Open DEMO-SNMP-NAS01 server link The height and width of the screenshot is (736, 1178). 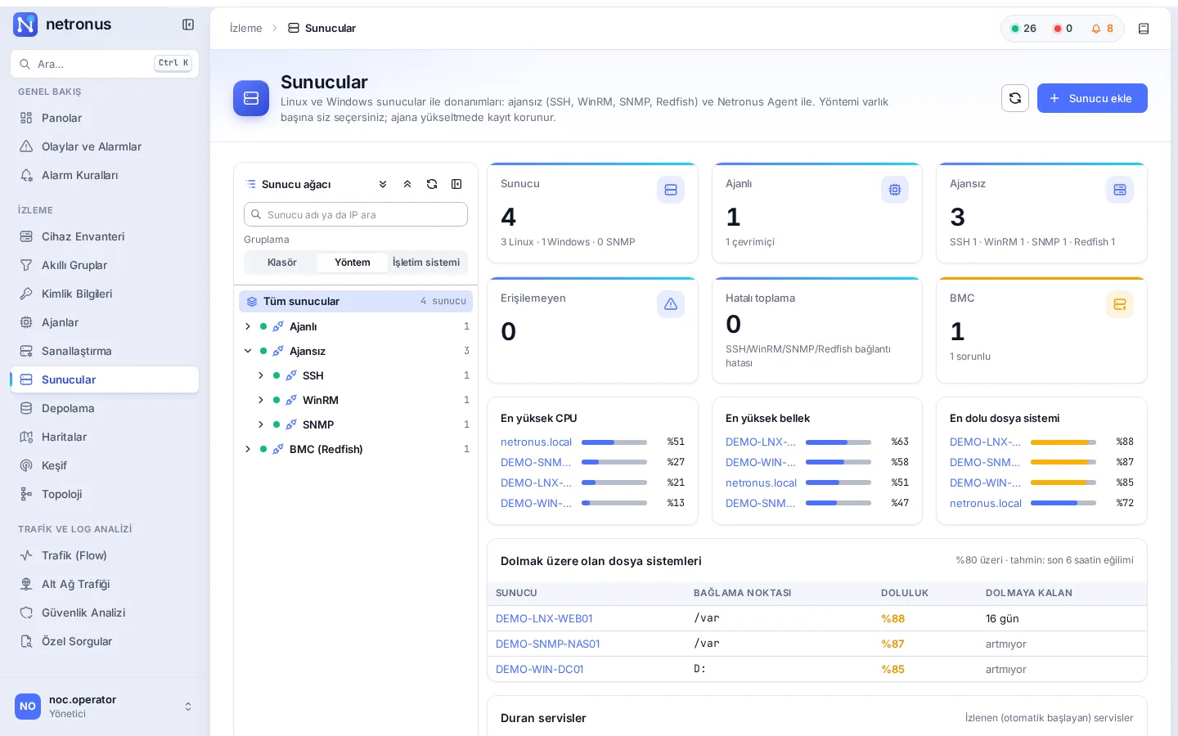click(x=548, y=644)
